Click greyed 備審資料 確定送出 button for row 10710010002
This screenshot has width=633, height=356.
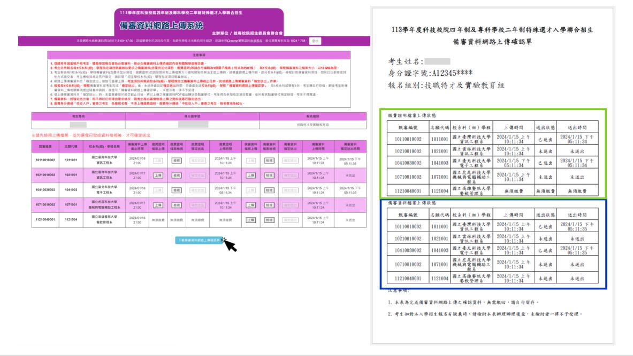pyautogui.click(x=290, y=205)
